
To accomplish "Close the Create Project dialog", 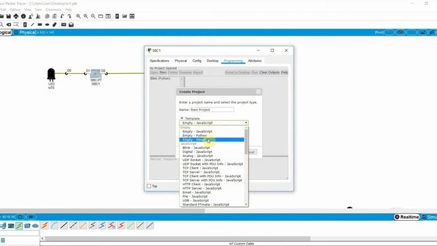I will pos(258,92).
